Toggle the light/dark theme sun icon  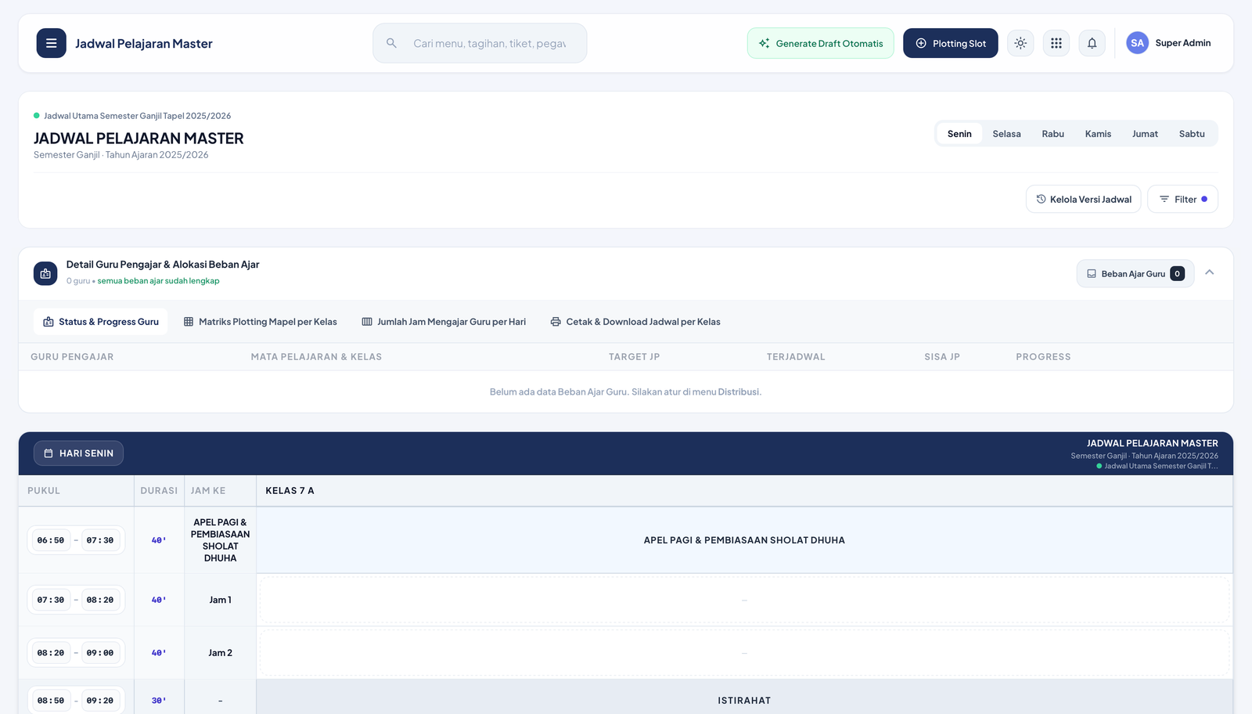pyautogui.click(x=1020, y=43)
